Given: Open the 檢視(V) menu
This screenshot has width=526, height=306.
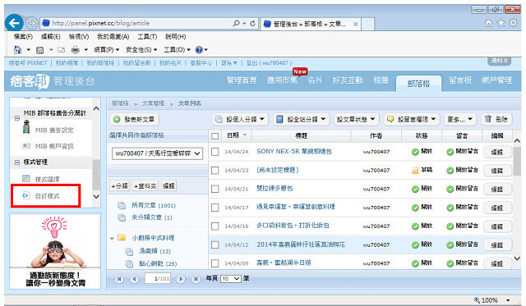Looking at the screenshot, I should pos(79,36).
